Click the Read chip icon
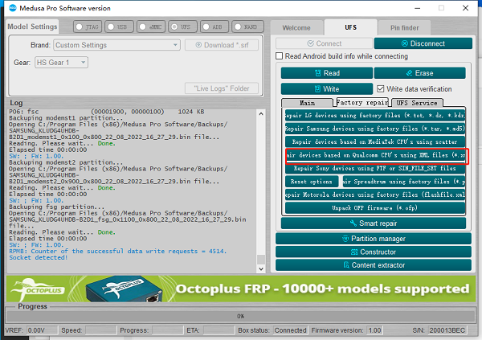Image resolution: width=482 pixels, height=340 pixels. [x=318, y=73]
